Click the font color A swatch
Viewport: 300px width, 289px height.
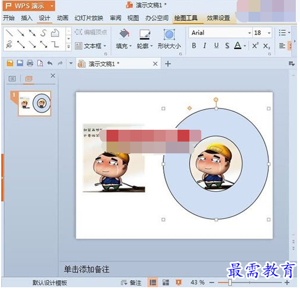click(238, 45)
